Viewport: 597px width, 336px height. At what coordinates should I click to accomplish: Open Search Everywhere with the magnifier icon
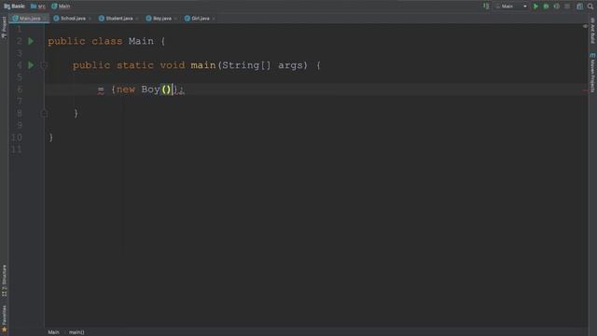[590, 7]
